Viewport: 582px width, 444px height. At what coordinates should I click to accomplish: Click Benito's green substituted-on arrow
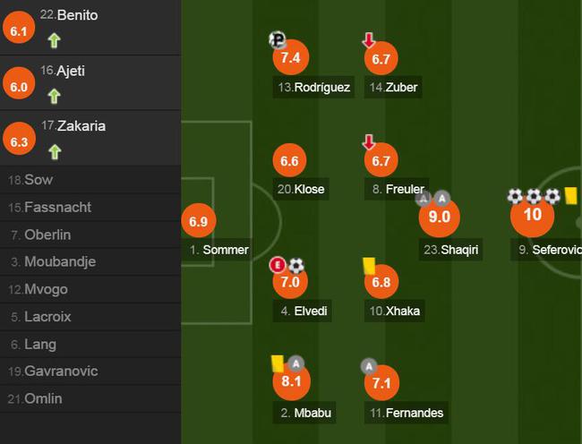click(55, 40)
